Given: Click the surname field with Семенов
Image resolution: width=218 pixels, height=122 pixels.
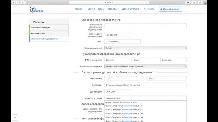Looking at the screenshot, I should click(117, 60).
